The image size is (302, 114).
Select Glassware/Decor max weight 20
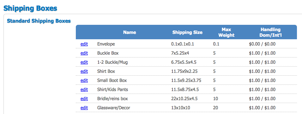(x=215, y=108)
